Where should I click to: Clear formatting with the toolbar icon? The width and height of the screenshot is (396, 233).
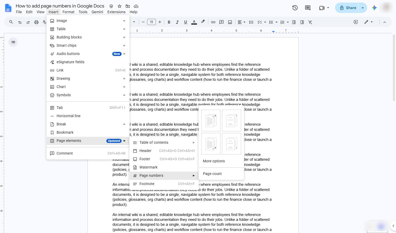pos(310,22)
